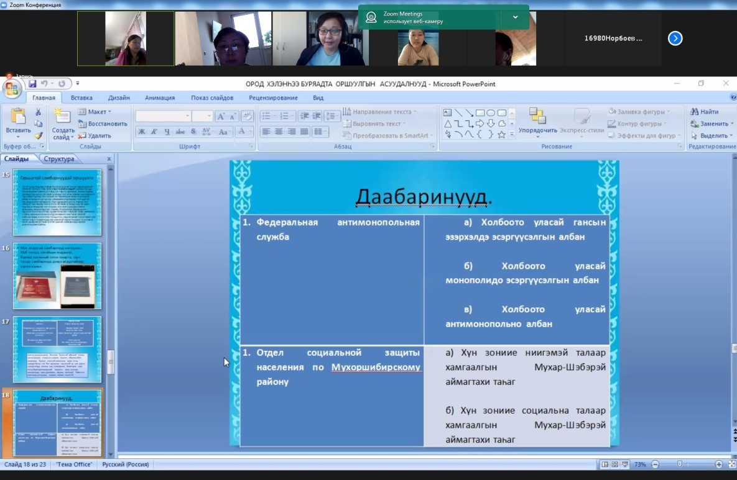Click the zoom slider in status bar
737x480 pixels.
pyautogui.click(x=680, y=464)
